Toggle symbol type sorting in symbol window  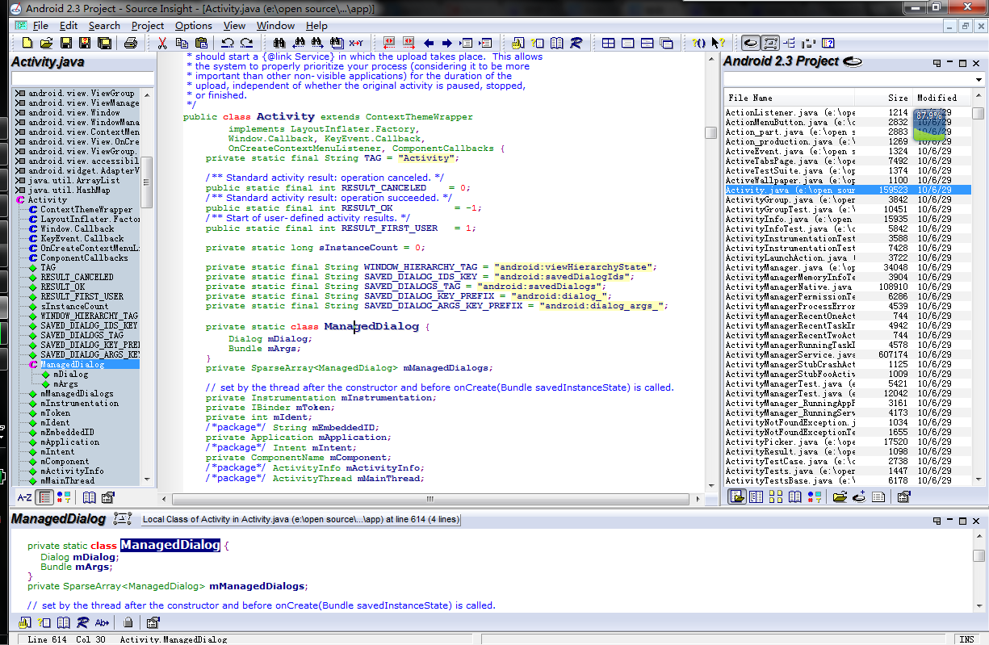click(x=64, y=497)
